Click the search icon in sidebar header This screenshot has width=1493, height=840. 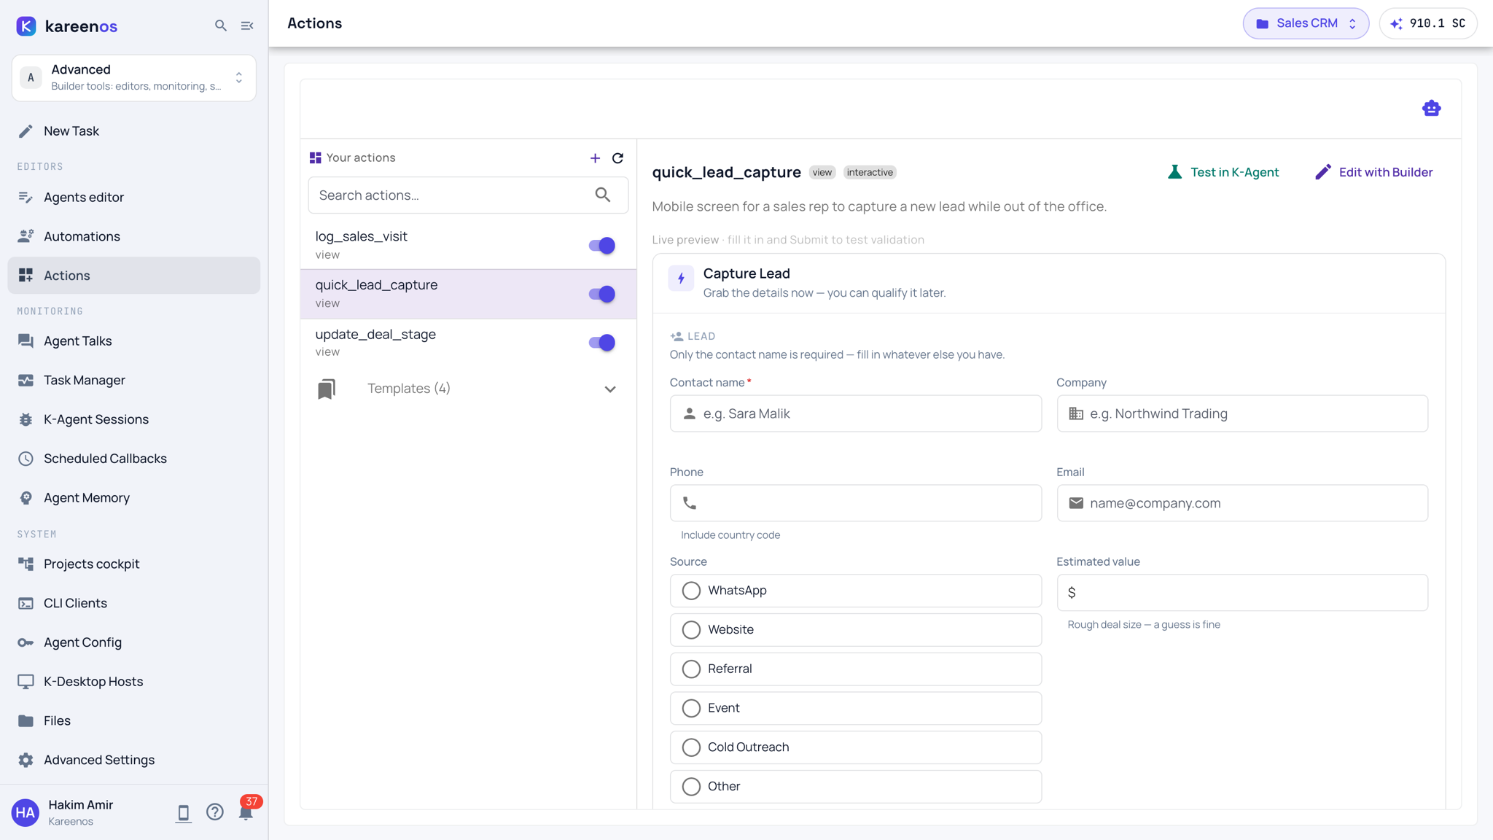(220, 26)
